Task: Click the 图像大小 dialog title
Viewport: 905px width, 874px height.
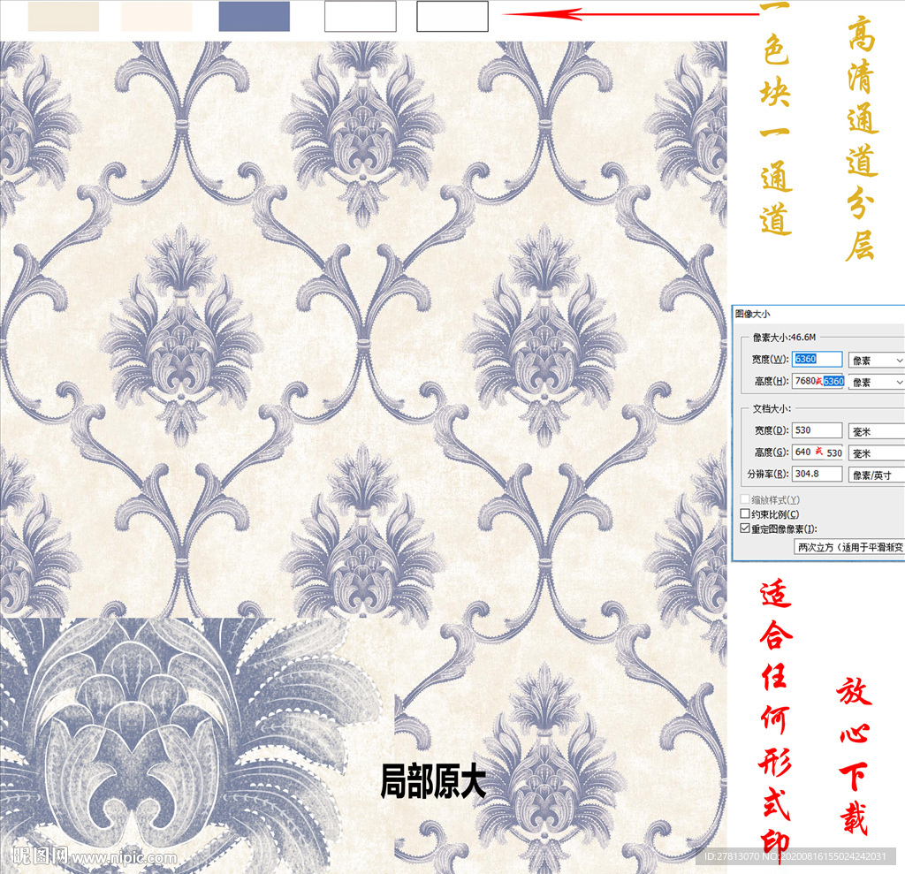Action: (x=753, y=314)
